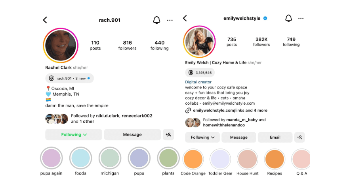Open Threads badge showing 3,145,646
This screenshot has width=349, height=190.
(200, 73)
